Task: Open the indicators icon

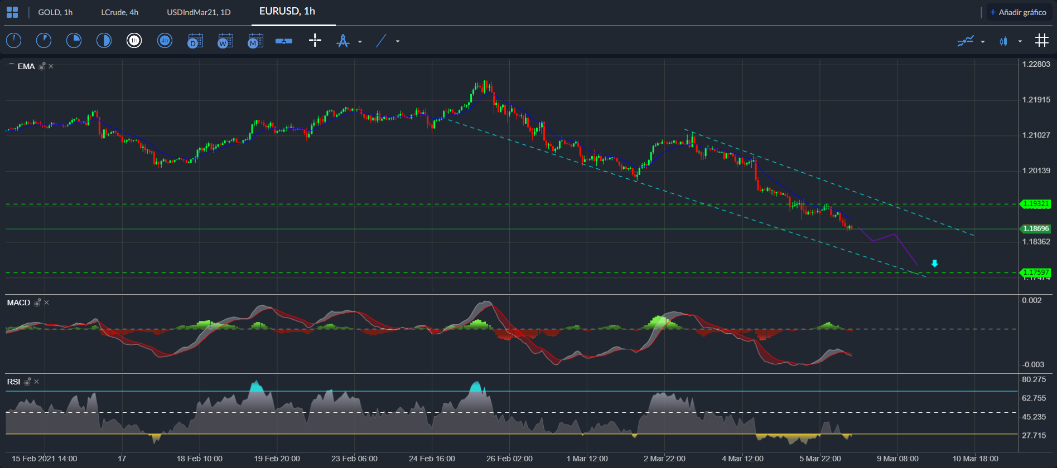Action: coord(966,41)
